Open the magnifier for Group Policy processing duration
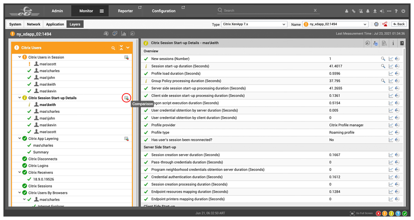Image resolution: width=414 pixels, height=220 pixels. 383,81
